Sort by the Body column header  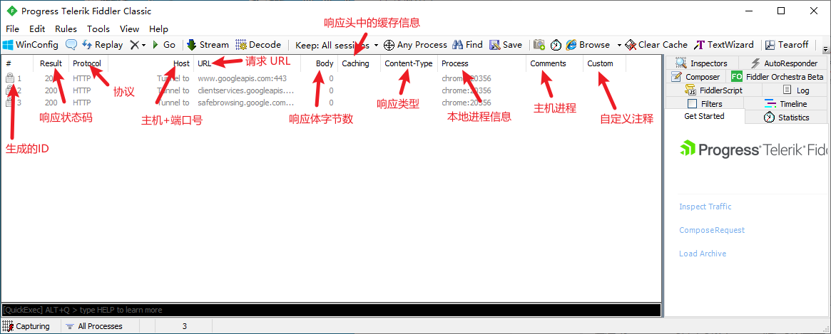[319, 63]
